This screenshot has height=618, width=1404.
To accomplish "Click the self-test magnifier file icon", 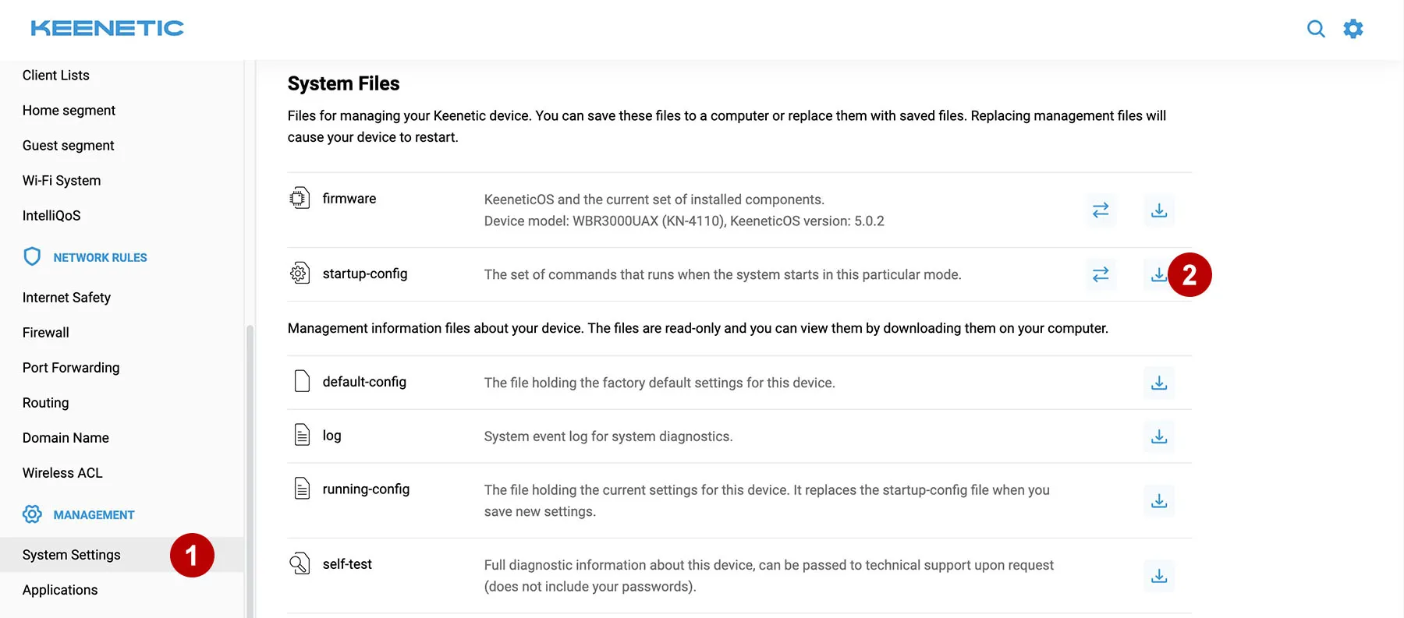I will click(x=300, y=563).
